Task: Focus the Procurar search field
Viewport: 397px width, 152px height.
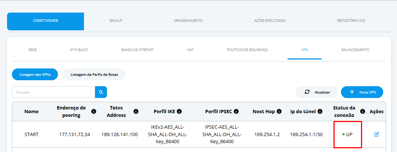Action: pos(53,92)
